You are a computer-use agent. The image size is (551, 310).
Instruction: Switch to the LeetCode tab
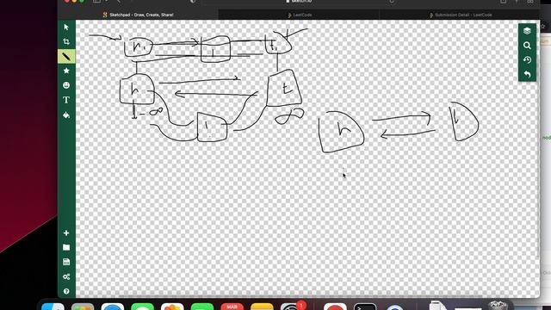pyautogui.click(x=299, y=15)
